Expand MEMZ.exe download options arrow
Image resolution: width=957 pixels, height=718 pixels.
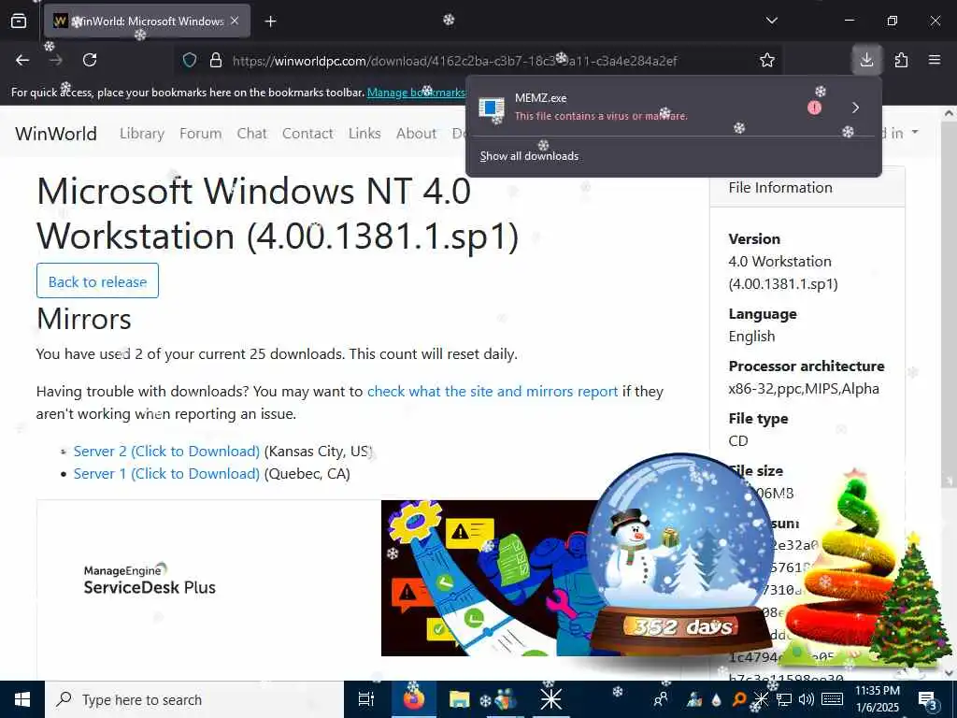click(x=856, y=108)
